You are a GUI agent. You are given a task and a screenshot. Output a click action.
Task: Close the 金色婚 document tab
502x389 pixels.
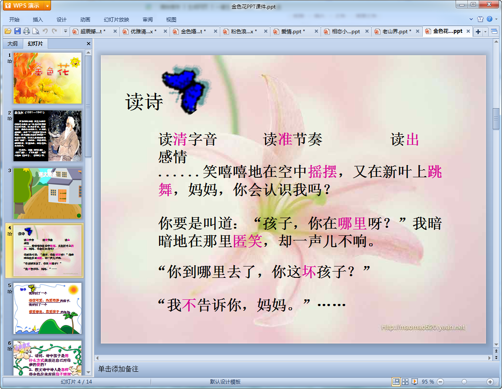[216, 31]
